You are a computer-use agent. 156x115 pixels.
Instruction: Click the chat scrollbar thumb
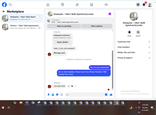(112, 69)
